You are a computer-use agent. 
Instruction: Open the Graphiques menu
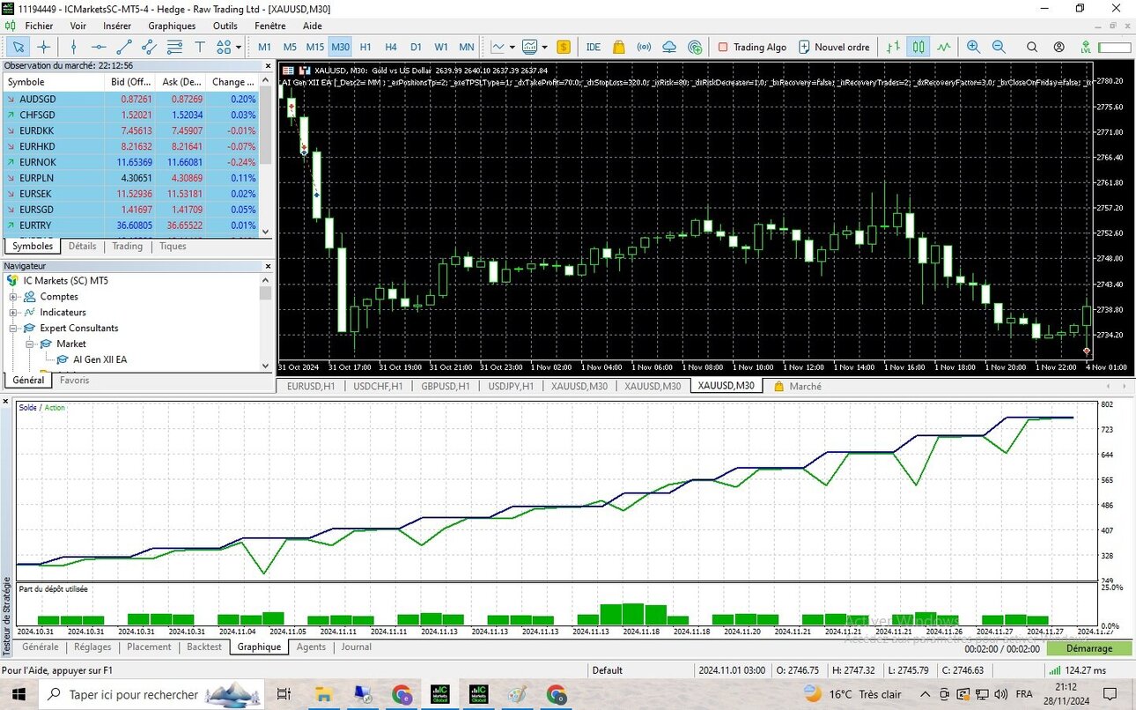pyautogui.click(x=172, y=26)
